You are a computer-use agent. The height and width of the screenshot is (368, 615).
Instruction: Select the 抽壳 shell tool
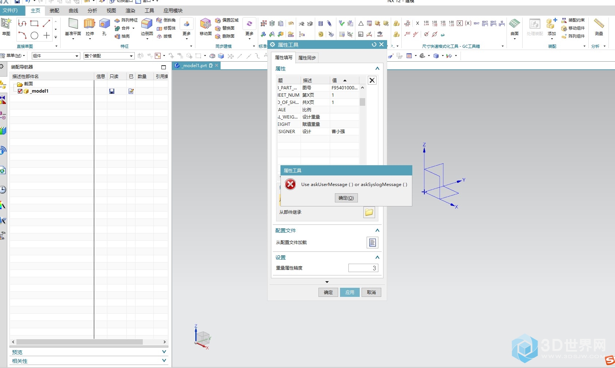122,36
